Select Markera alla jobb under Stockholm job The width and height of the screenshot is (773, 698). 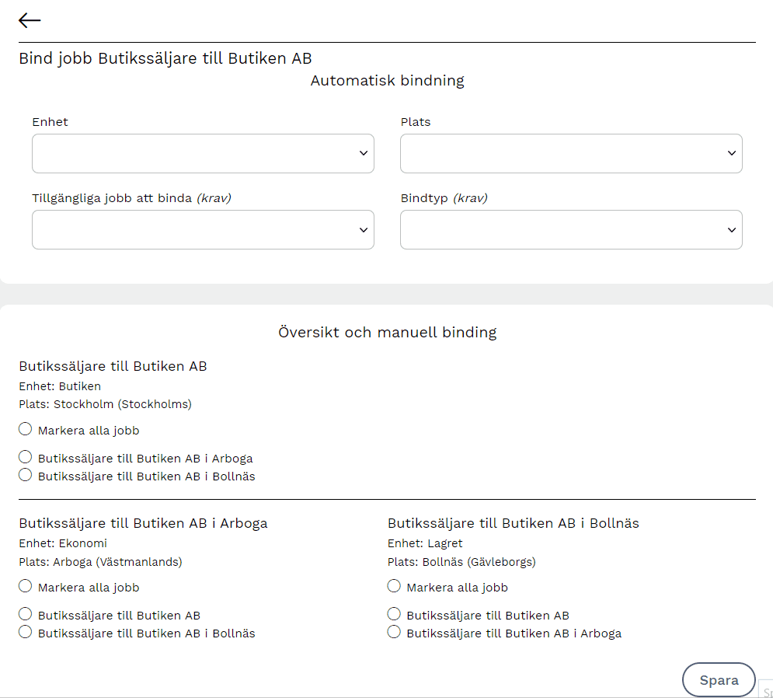pyautogui.click(x=26, y=430)
